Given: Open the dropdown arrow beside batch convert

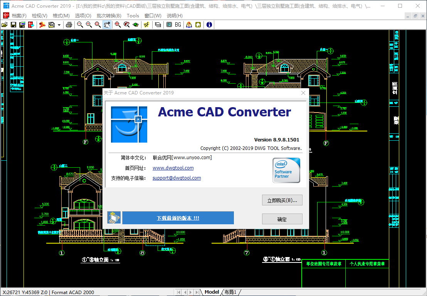Looking at the screenshot, I should [x=59, y=25].
